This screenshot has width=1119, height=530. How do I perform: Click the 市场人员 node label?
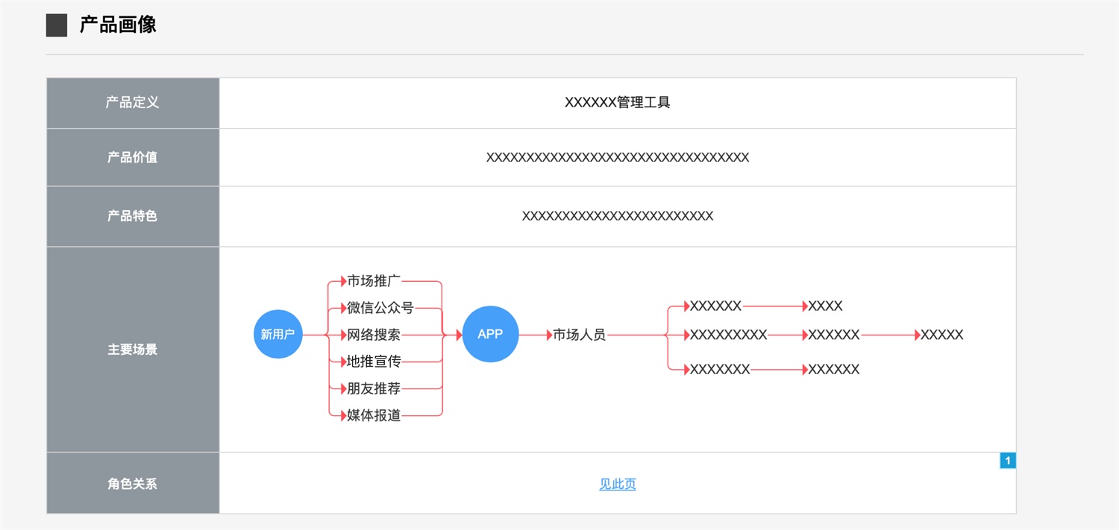pos(579,335)
